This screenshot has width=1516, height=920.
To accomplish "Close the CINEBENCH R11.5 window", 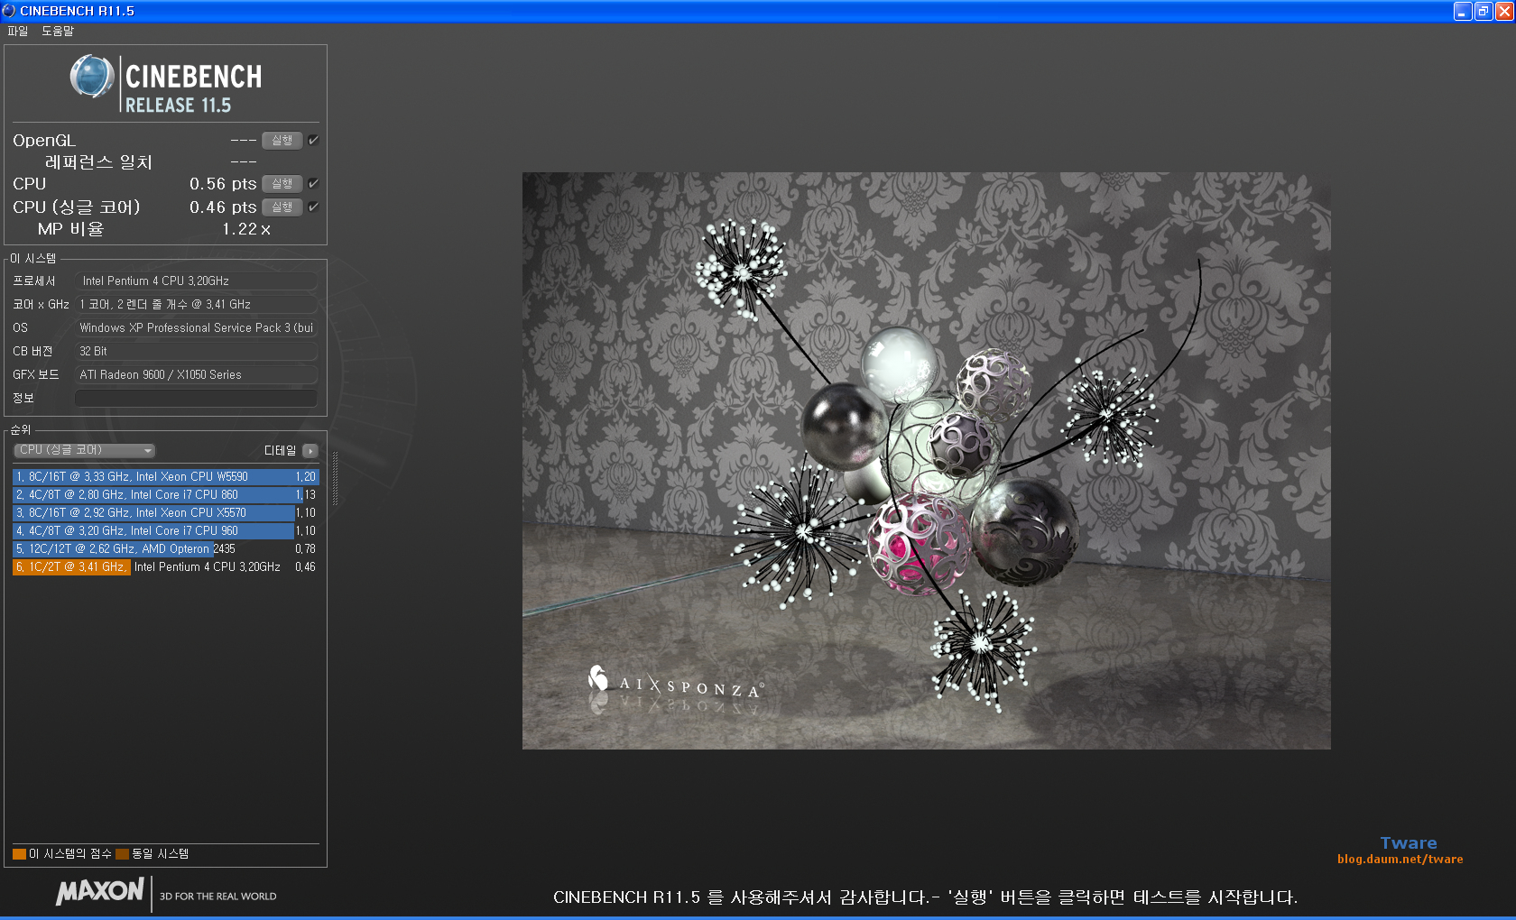I will click(x=1504, y=11).
